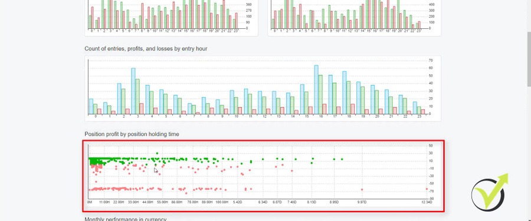The height and width of the screenshot is (221, 531).
Task: Click the "8.13D" holding-time axis label
Action: (x=312, y=202)
